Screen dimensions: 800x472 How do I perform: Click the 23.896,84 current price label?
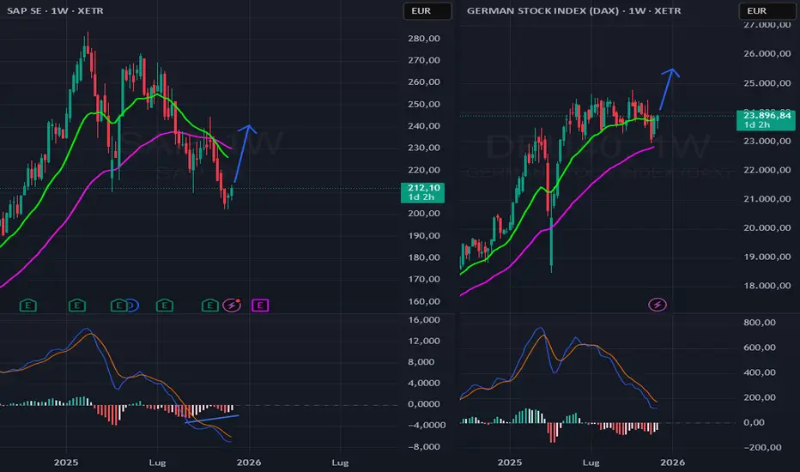tap(766, 120)
